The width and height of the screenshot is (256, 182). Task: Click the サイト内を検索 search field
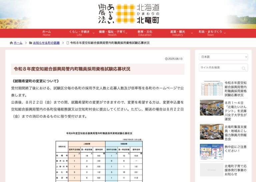point(220,68)
